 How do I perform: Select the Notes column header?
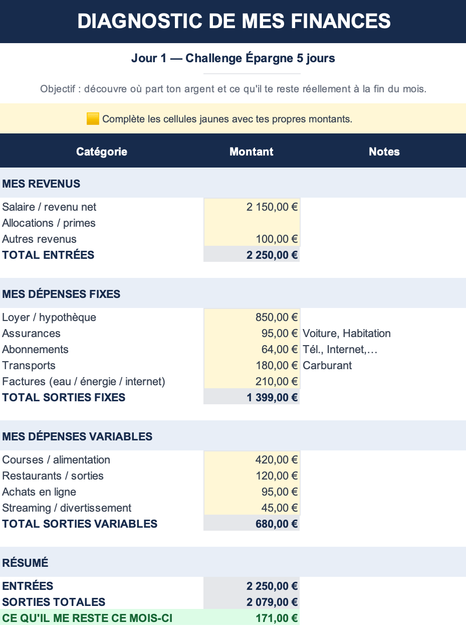point(384,151)
